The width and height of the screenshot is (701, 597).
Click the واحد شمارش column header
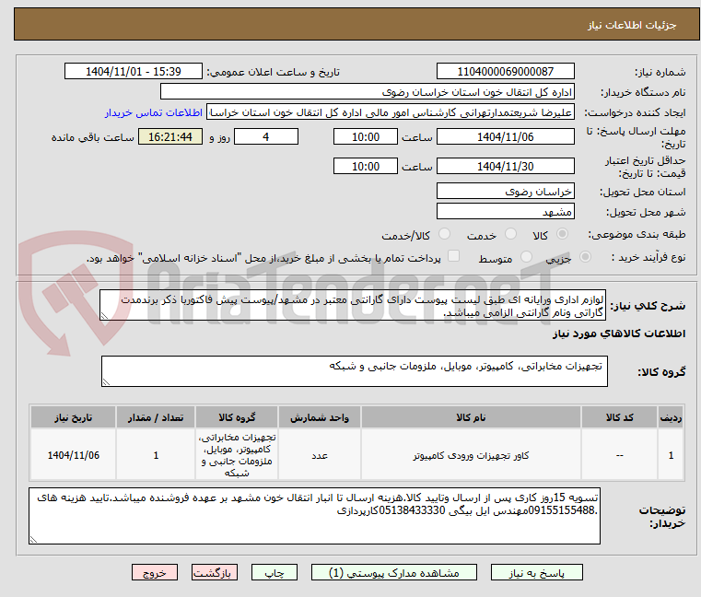(x=320, y=417)
